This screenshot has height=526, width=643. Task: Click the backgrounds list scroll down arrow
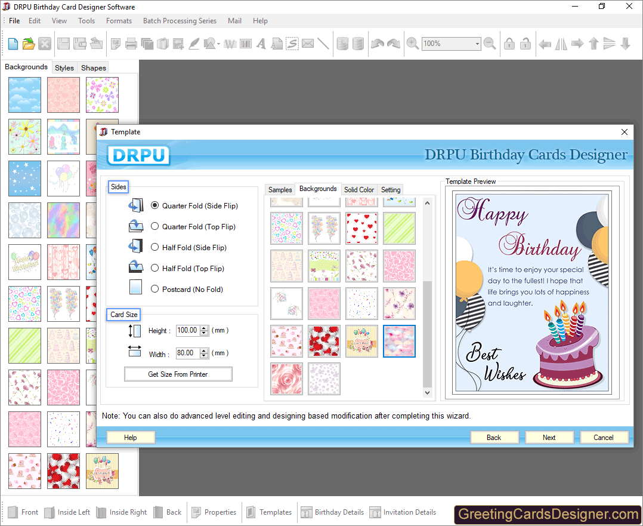427,392
